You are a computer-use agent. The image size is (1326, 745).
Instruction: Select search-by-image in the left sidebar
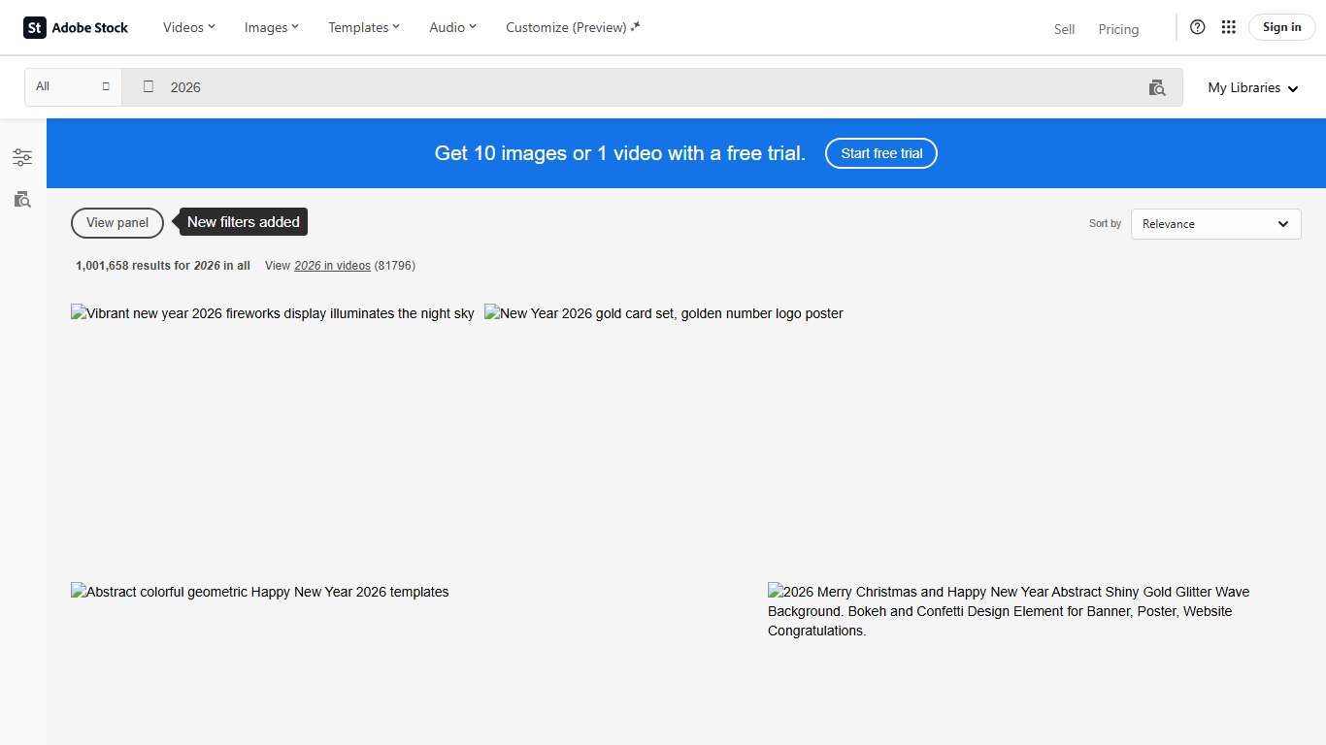click(x=21, y=200)
